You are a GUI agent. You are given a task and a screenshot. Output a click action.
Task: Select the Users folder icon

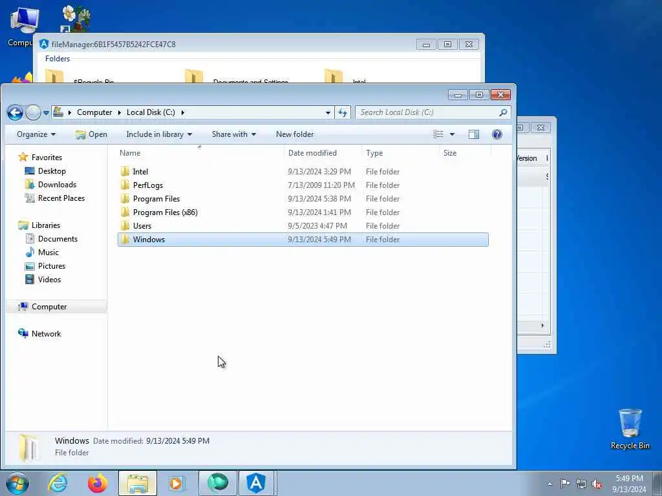point(125,225)
